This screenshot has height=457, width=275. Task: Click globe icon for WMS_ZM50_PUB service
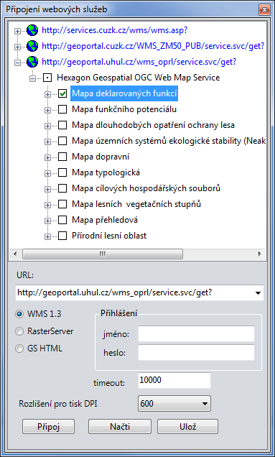click(x=32, y=46)
